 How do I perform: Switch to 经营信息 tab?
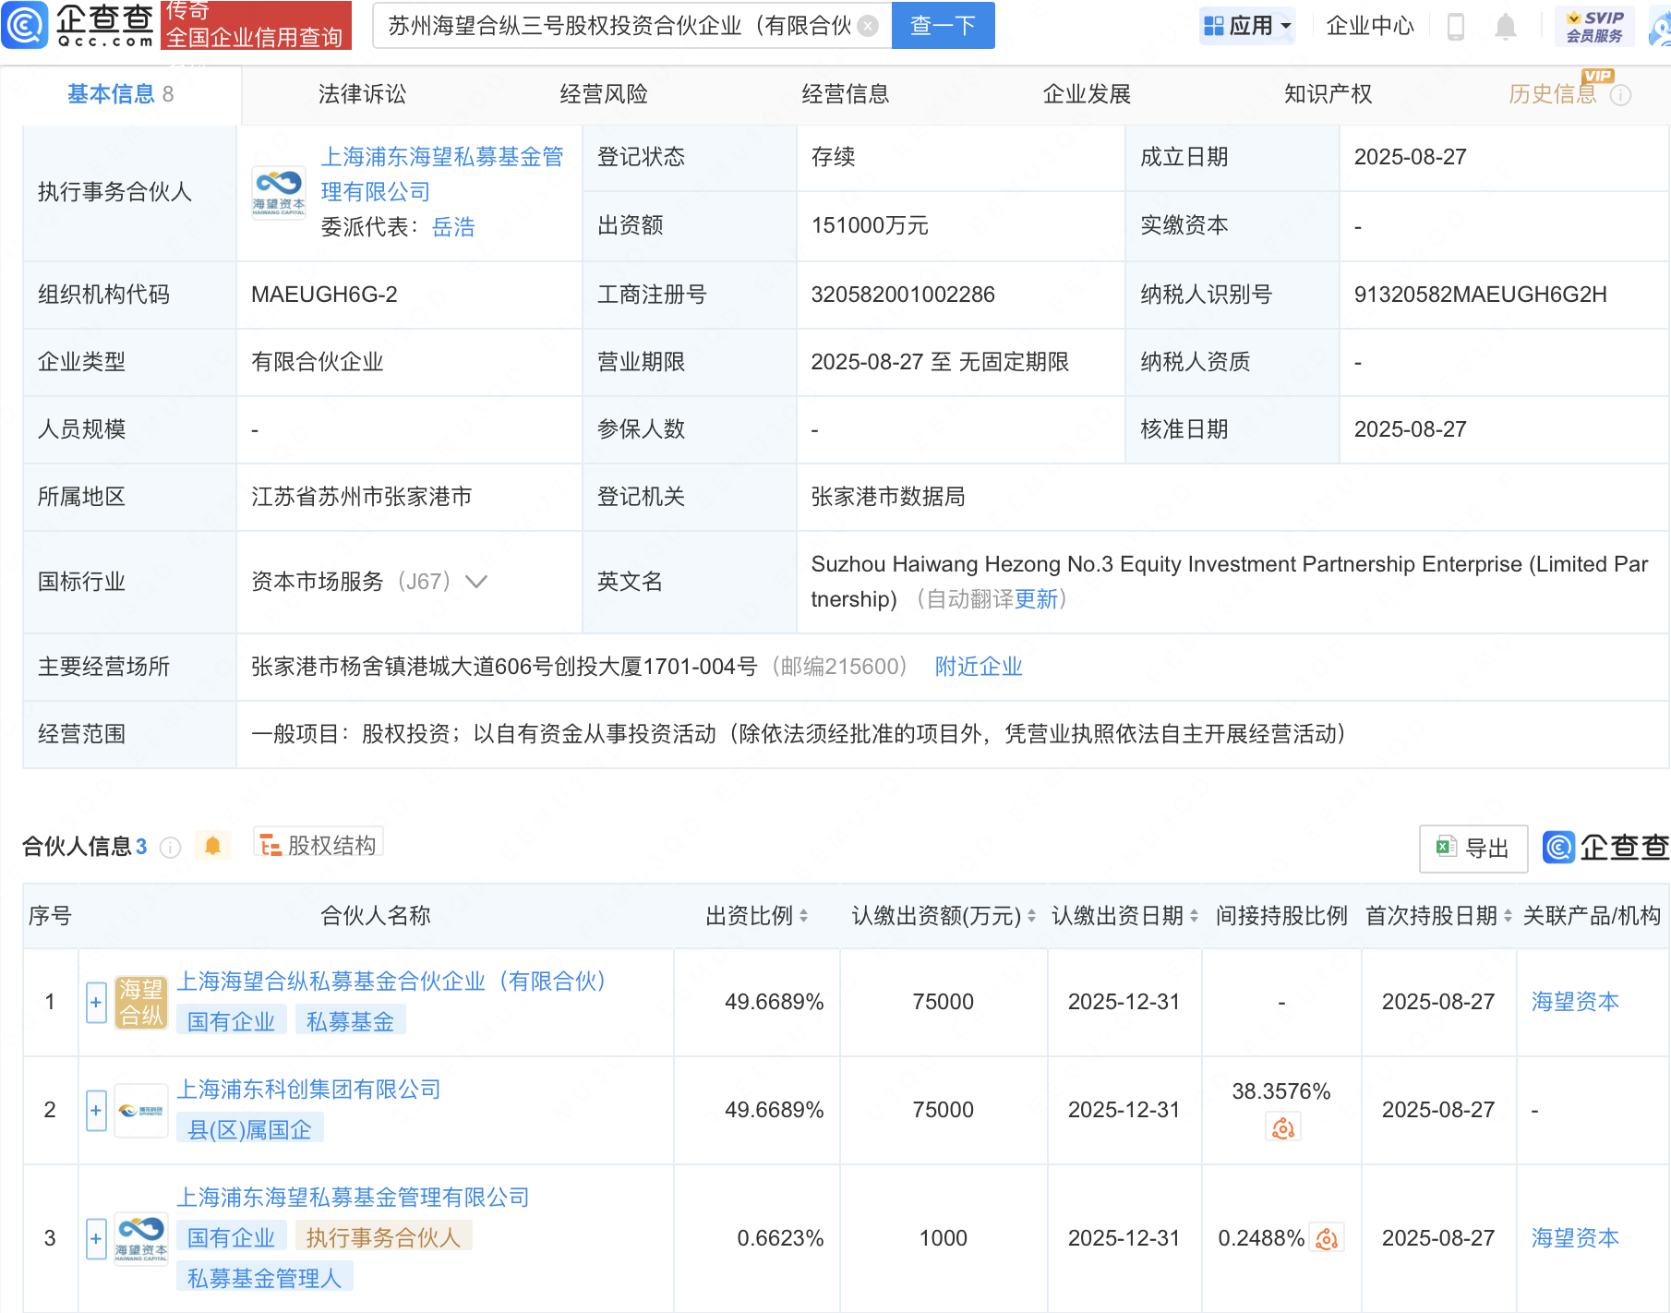click(x=845, y=94)
